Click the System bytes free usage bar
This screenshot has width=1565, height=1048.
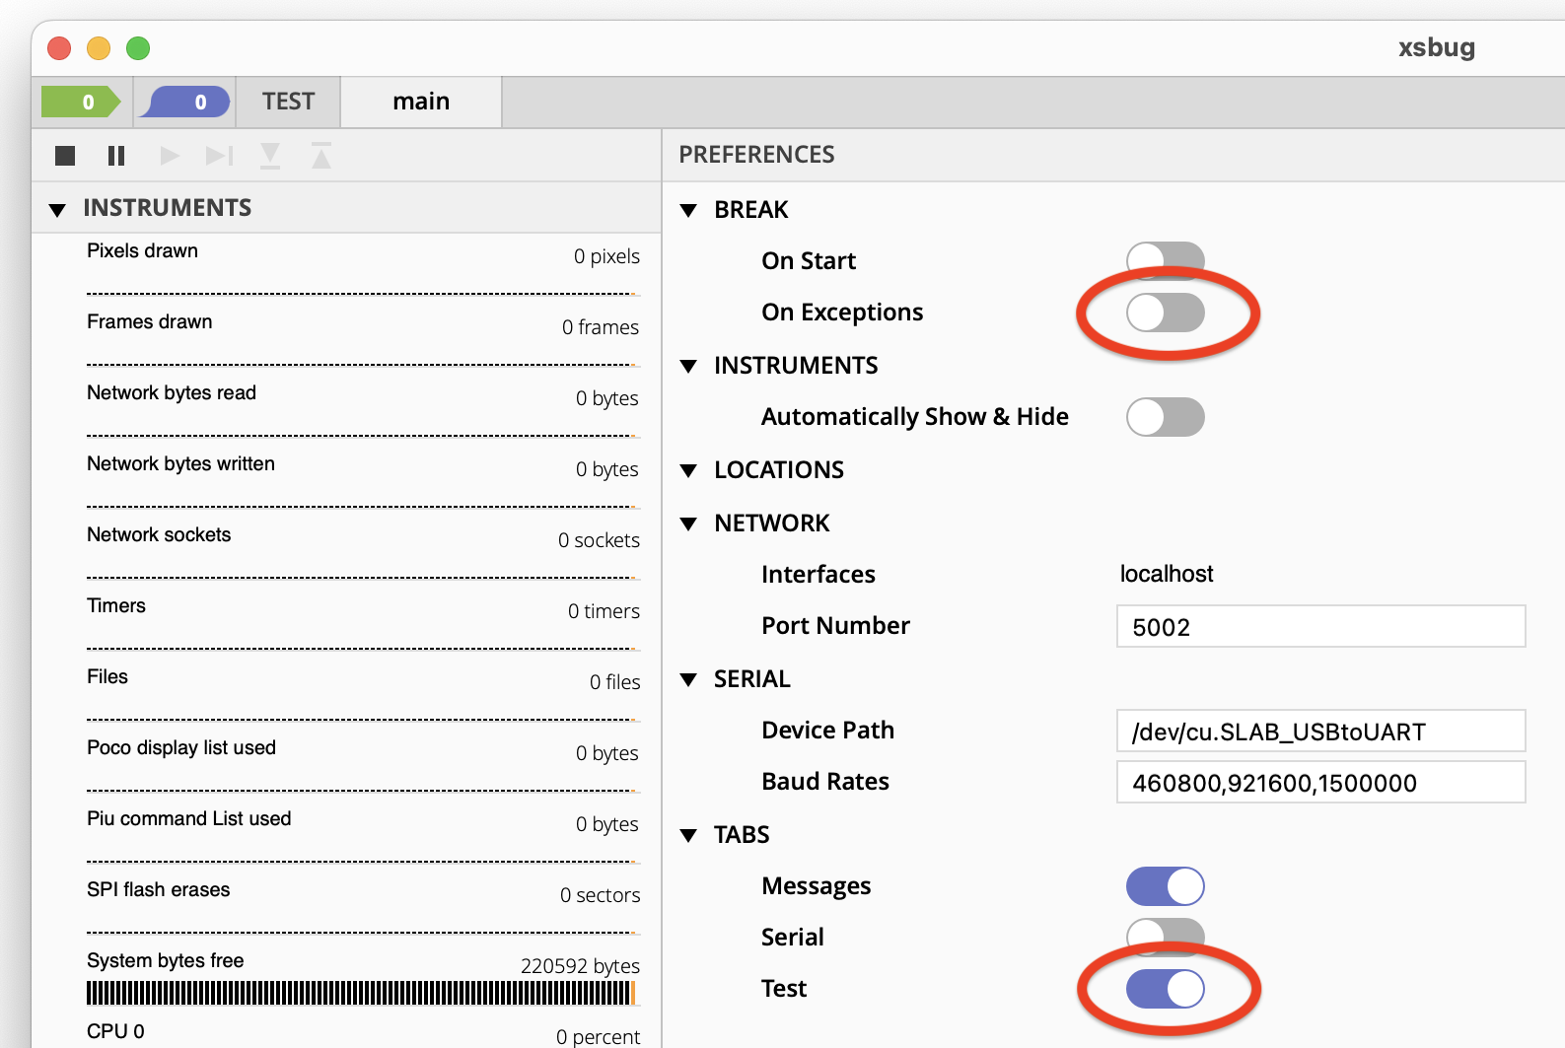360,993
